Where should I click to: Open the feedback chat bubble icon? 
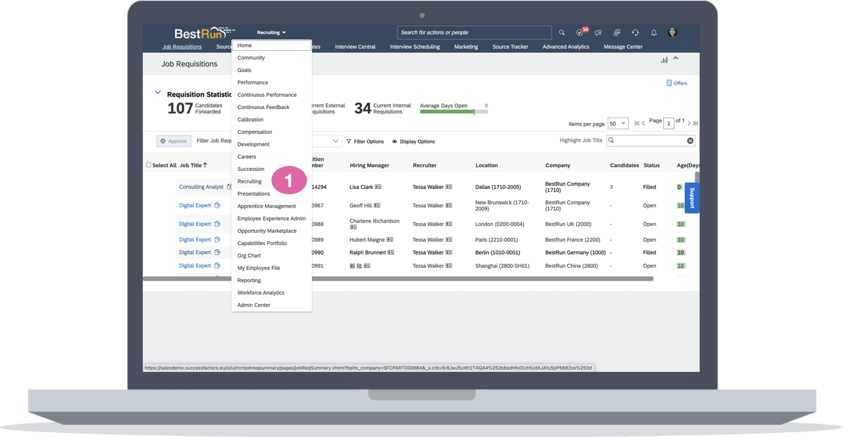[x=598, y=32]
